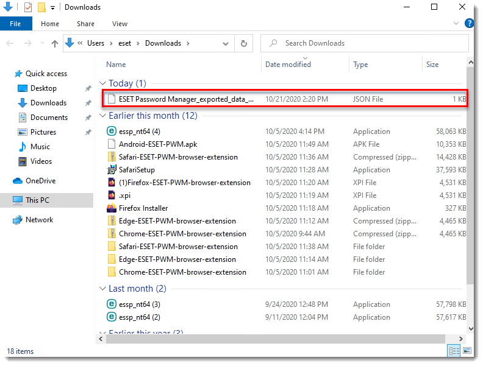Expand the ribbon with the chevron
Screen dimensions: 483x366
(x=456, y=24)
